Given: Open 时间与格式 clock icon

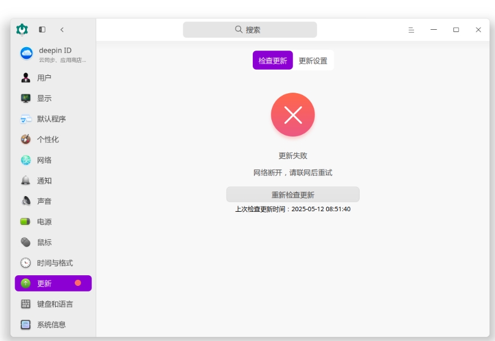Looking at the screenshot, I should (x=26, y=263).
